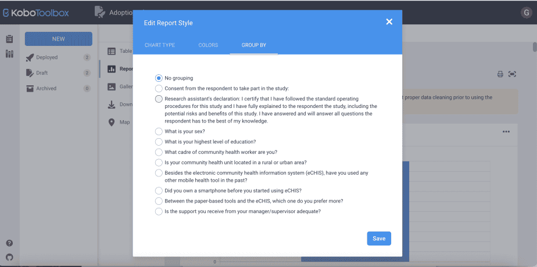Open the chart three-dot options menu
Viewport: 537px width, 267px height.
click(506, 132)
